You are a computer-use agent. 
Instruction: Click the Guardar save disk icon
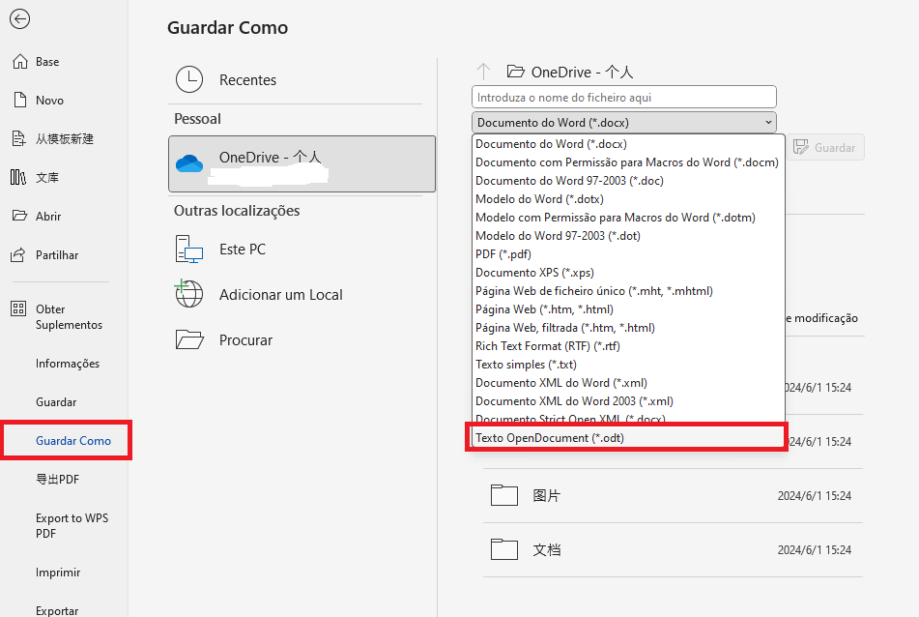click(800, 147)
